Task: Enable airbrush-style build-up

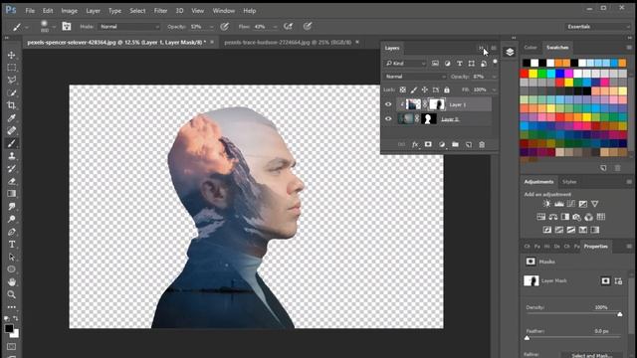Action: tap(288, 27)
